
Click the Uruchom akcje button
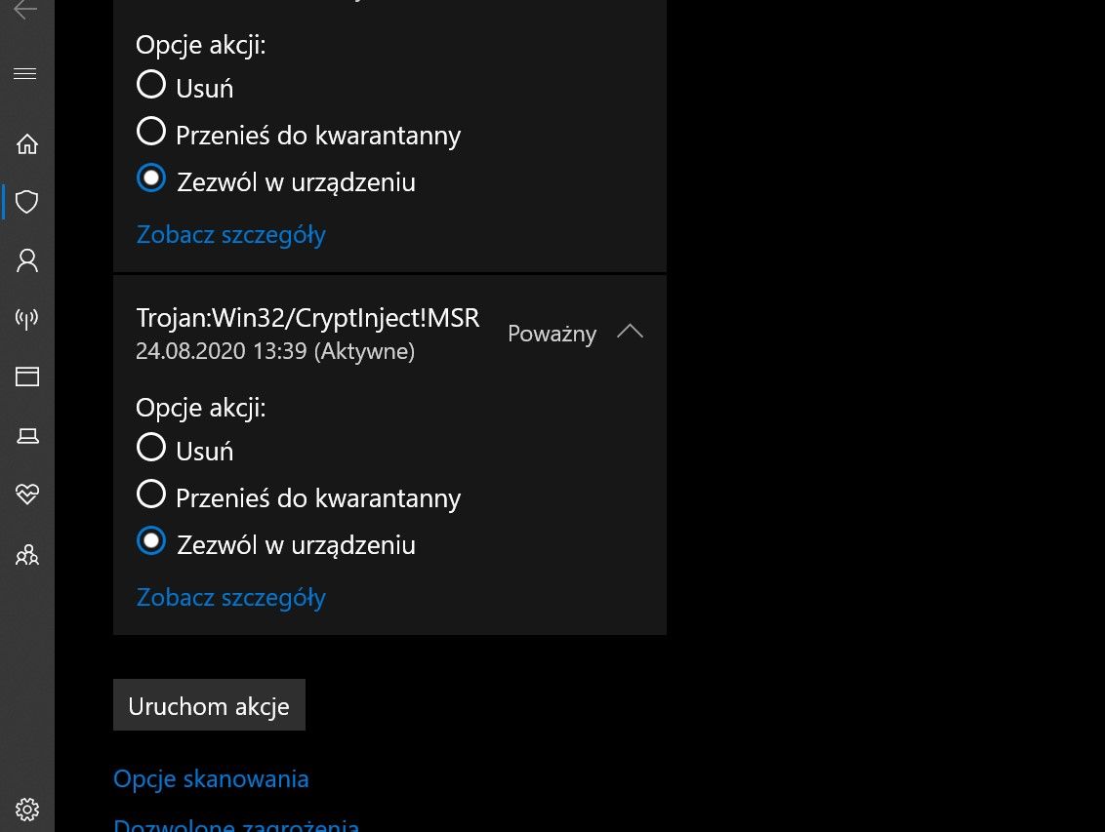pyautogui.click(x=209, y=705)
